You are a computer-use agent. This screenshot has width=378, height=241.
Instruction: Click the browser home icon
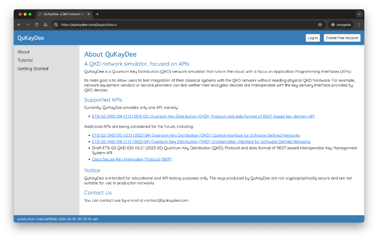pos(45,25)
